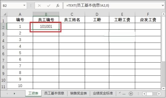Viewport: 166px width, 98px height.
Task: Select cell B2 containing 101001
Action: [x=46, y=26]
